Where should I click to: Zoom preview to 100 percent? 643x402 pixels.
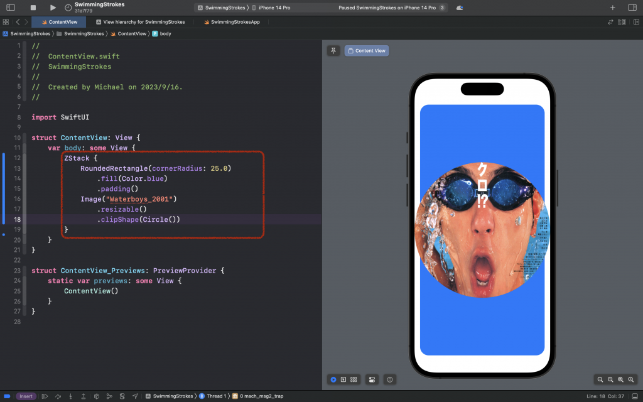[610, 379]
